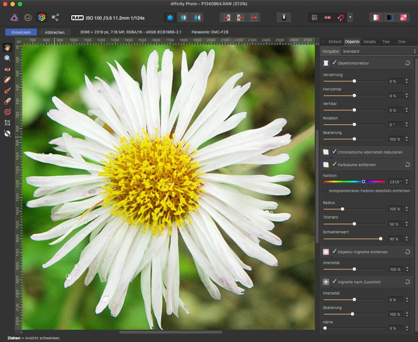
Task: Select the Red-eye removal tool
Action: 7,69
